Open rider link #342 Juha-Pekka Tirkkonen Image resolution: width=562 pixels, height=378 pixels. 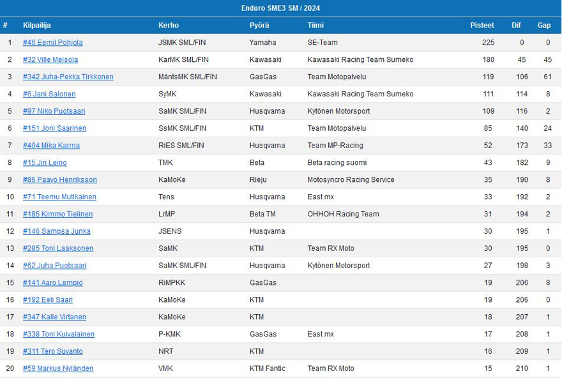68,77
